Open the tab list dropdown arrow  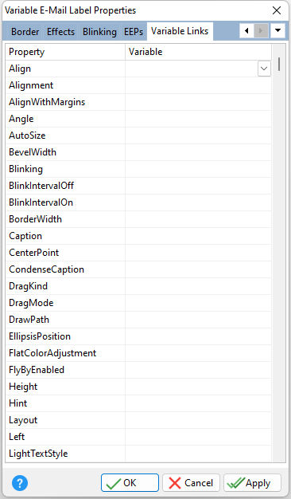(278, 31)
